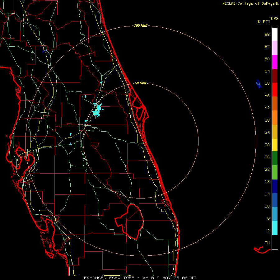Click the navy echo offshore beside the legend
280x280 pixels.
259,84
